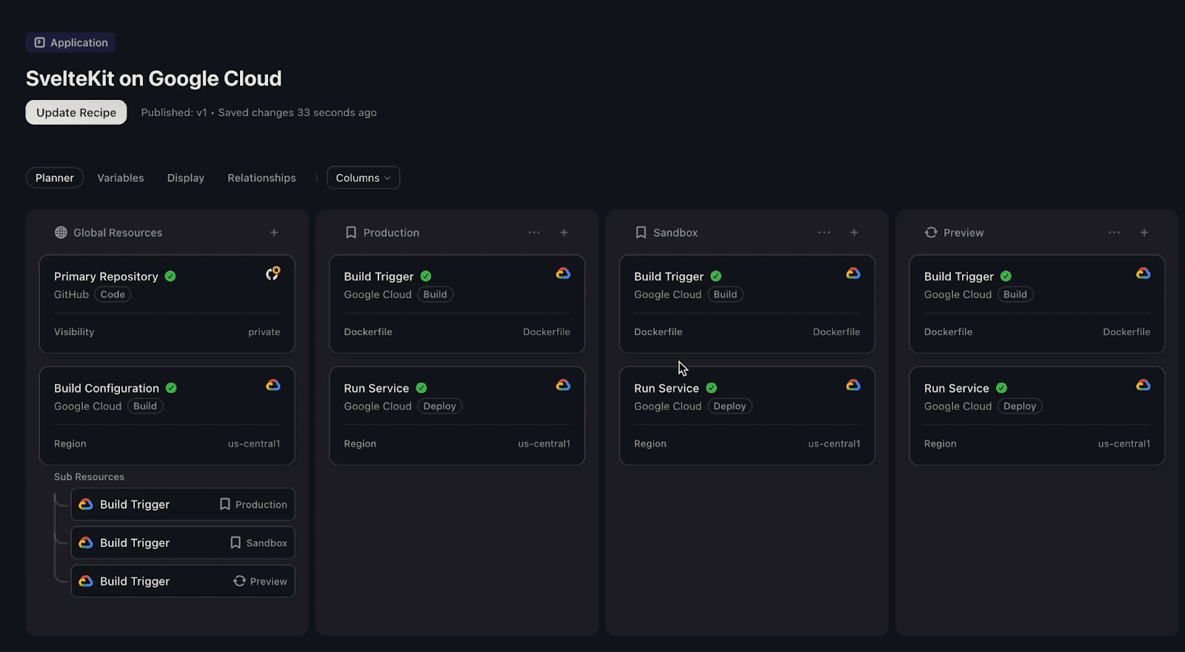The image size is (1185, 652).
Task: Click the Production column bookmark icon
Action: click(351, 232)
